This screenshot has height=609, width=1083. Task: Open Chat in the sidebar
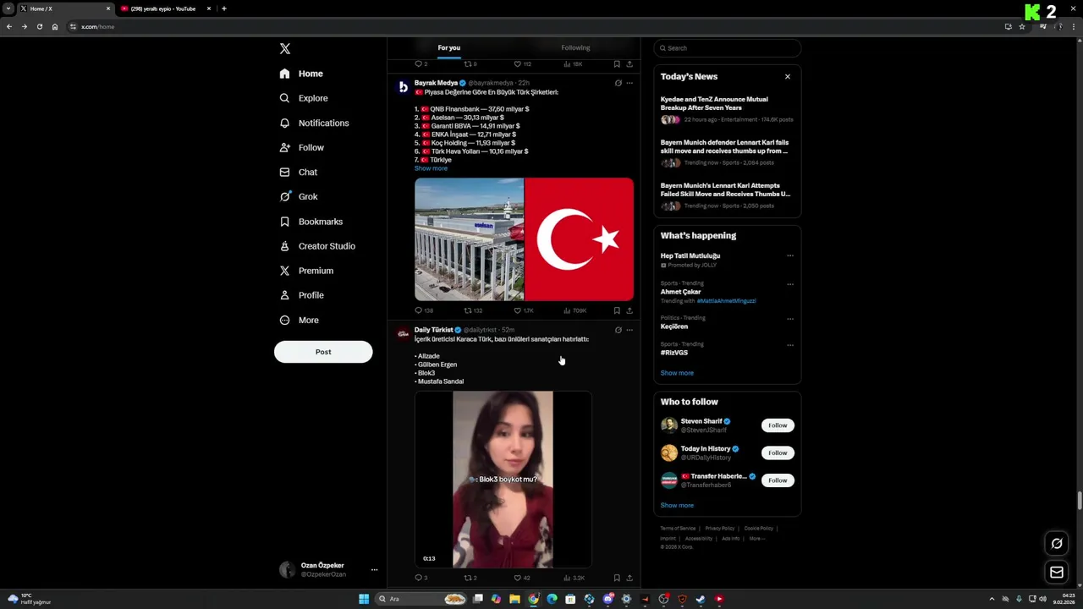point(299,172)
